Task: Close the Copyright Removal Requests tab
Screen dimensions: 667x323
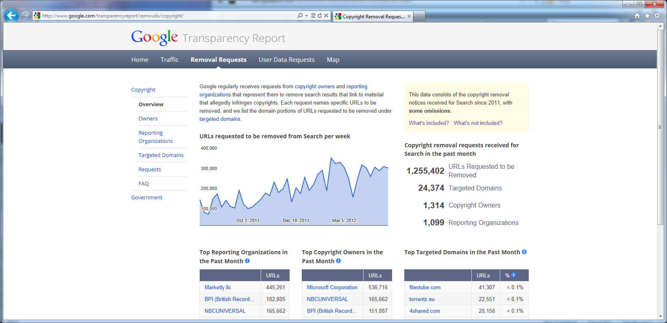Action: (409, 16)
